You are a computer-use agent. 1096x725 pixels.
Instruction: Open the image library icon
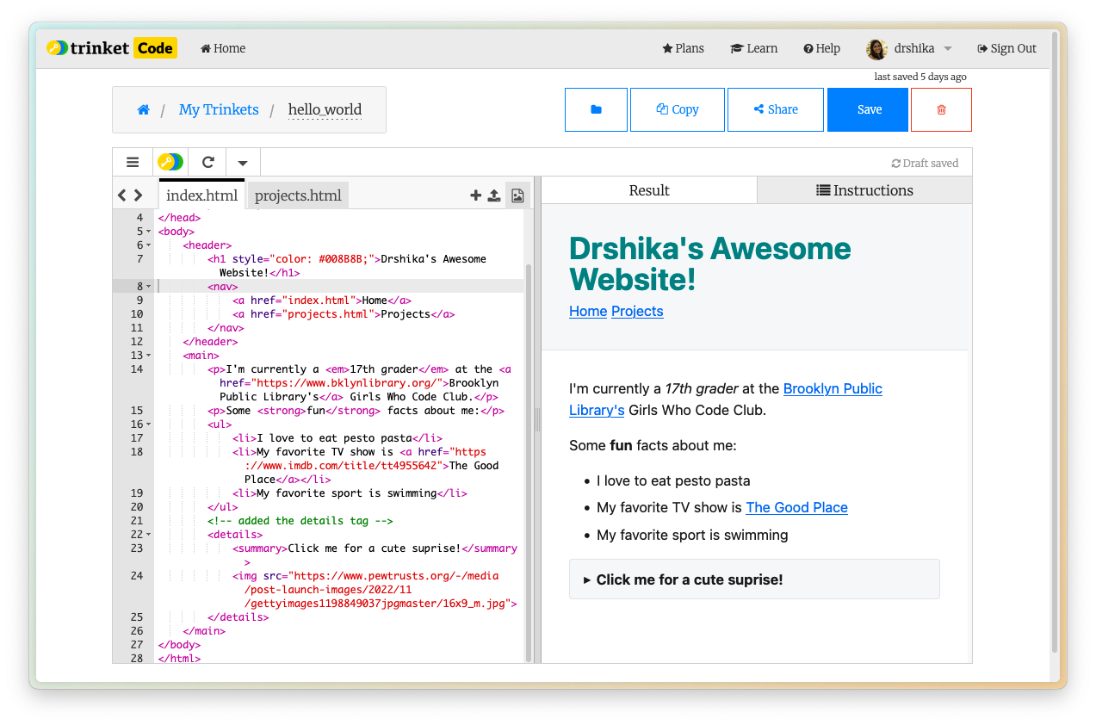click(x=517, y=195)
